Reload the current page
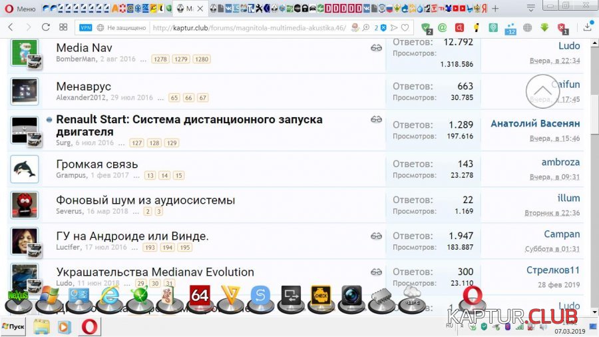This screenshot has width=599, height=337. tap(46, 27)
